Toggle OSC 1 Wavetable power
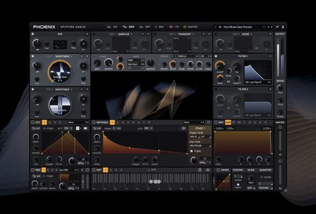Viewport: 316px width, 214px height. point(33,56)
